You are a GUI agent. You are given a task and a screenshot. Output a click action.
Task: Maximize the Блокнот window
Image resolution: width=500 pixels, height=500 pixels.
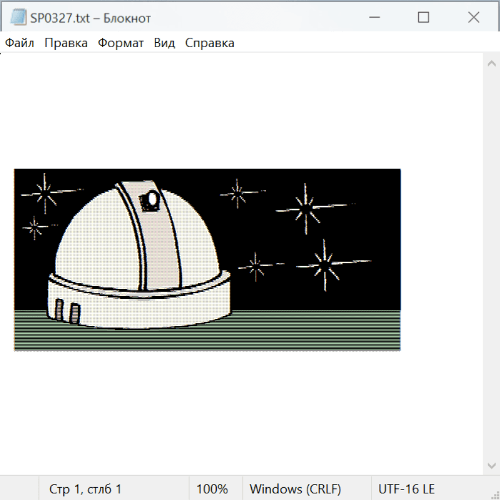pos(423,18)
